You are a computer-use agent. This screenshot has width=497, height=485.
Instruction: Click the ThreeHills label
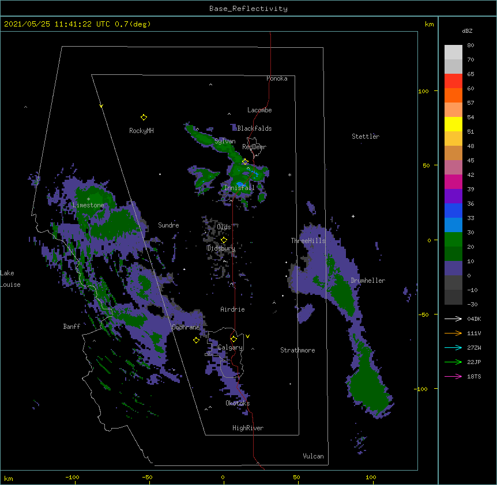[308, 241]
